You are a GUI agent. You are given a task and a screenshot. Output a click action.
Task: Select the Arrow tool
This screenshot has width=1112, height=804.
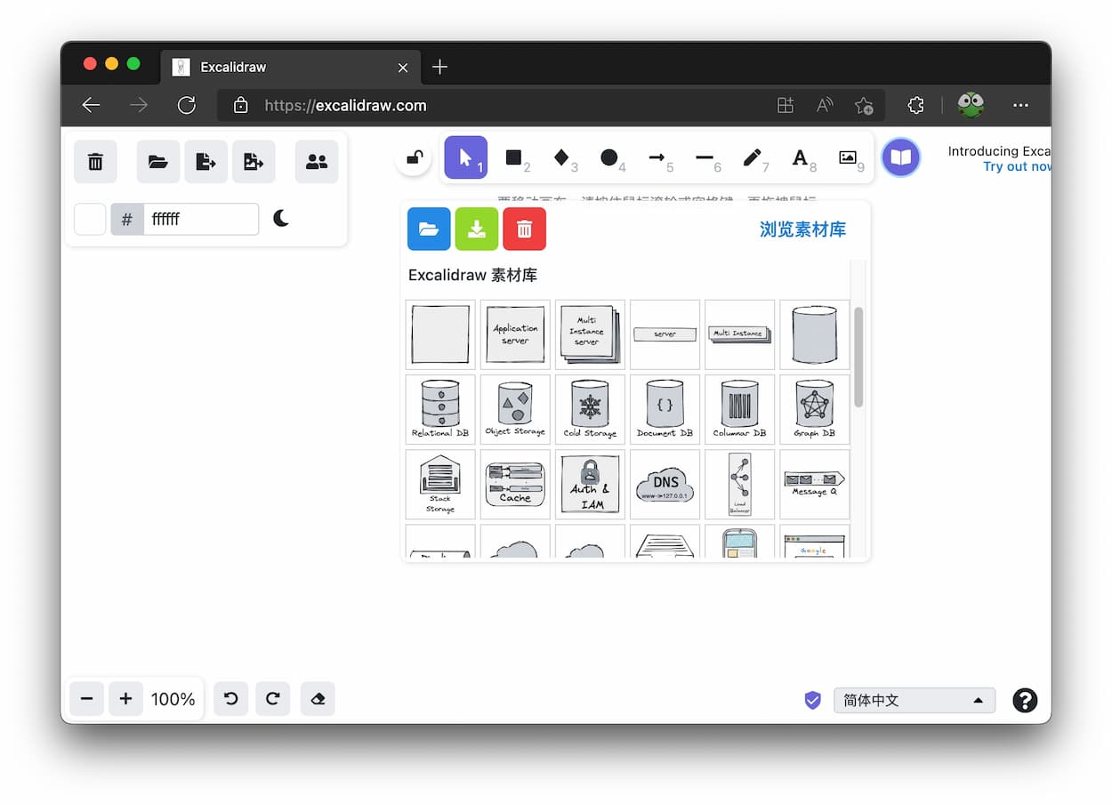(x=657, y=158)
